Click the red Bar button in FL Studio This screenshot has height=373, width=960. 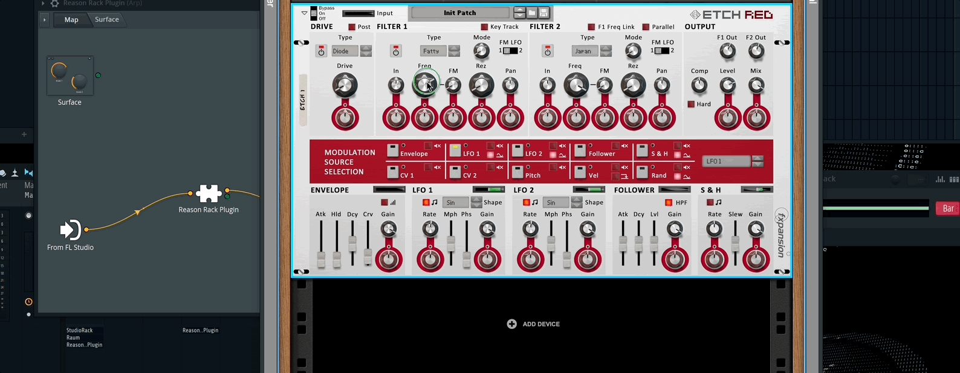coord(947,209)
